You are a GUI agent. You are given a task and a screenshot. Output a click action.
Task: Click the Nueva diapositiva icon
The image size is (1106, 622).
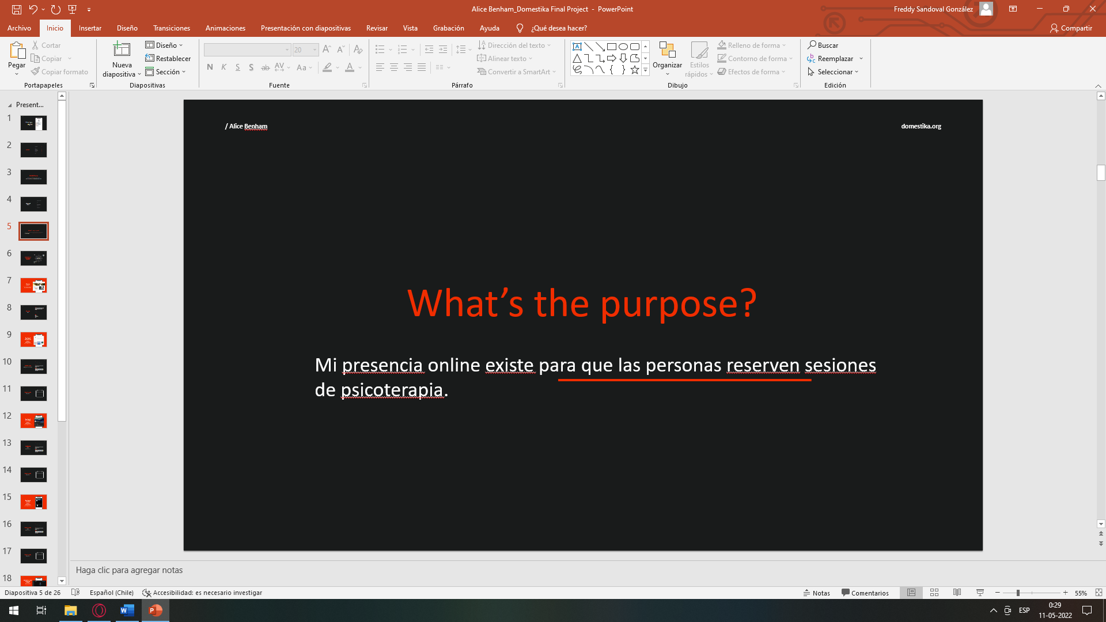122,50
